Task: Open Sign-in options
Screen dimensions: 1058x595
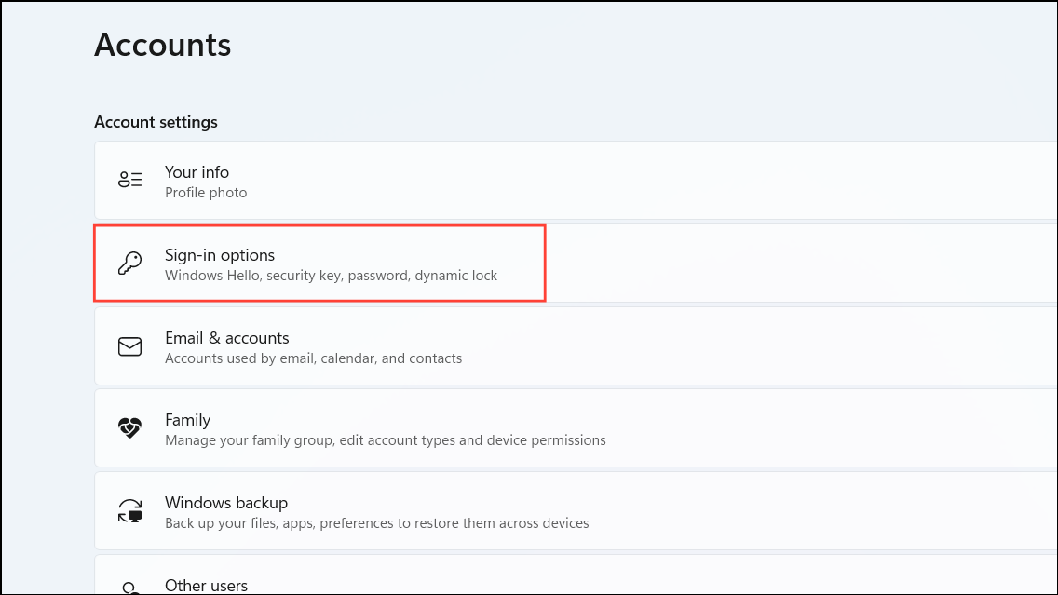Action: coord(576,264)
